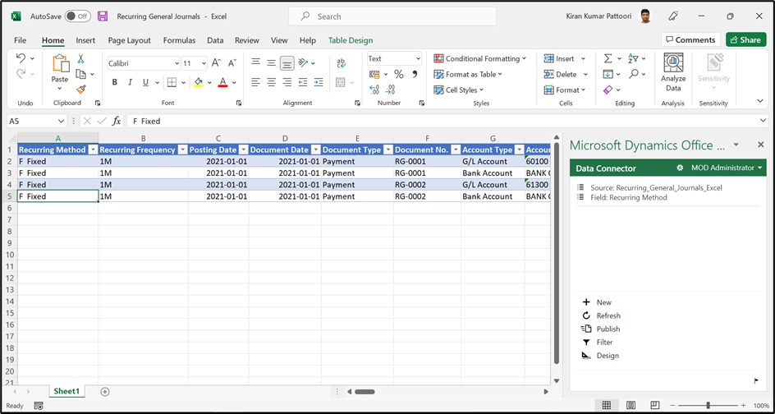
Task: Click the Save icon in title bar
Action: pos(103,16)
